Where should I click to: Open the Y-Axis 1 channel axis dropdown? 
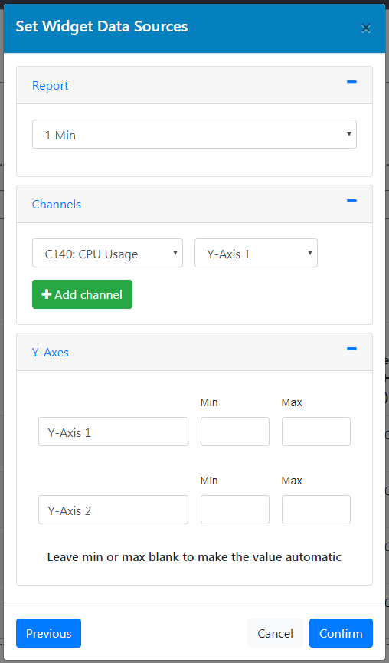click(256, 253)
